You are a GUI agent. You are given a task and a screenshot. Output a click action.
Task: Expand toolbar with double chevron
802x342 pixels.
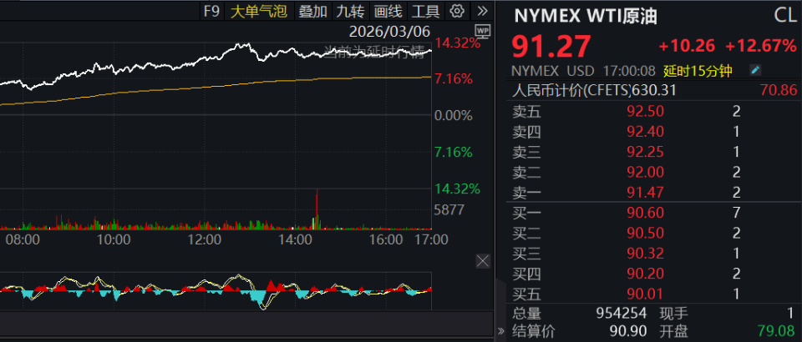(x=482, y=11)
